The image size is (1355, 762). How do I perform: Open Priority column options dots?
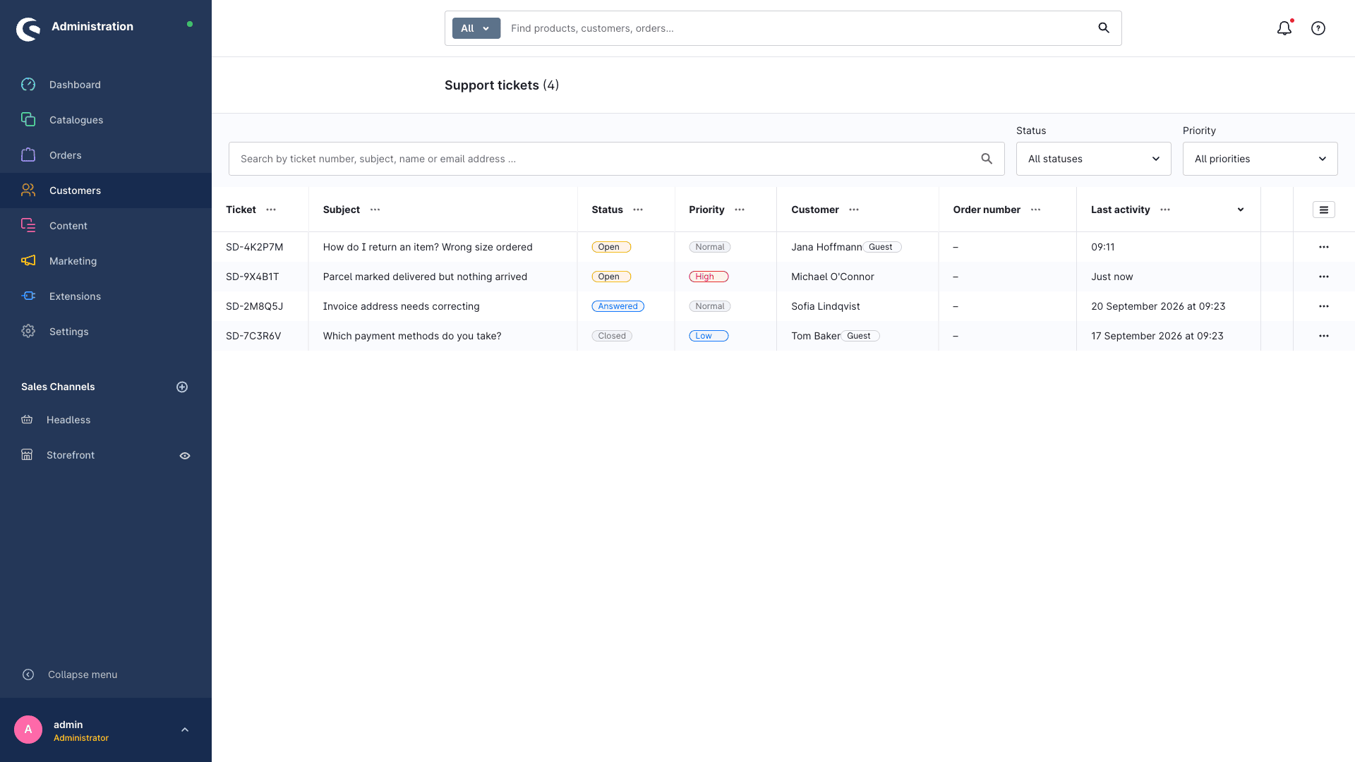(x=740, y=210)
